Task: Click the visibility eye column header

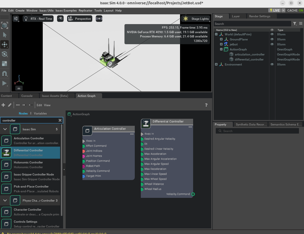Action: (272, 30)
